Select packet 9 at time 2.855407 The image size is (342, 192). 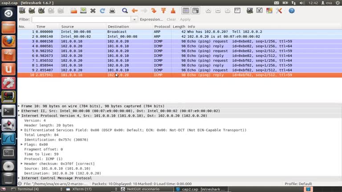click(179, 70)
